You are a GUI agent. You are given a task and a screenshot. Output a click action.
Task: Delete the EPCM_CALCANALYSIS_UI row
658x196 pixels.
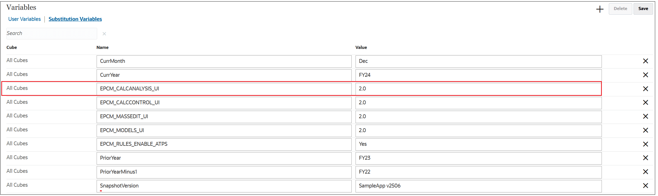(646, 89)
